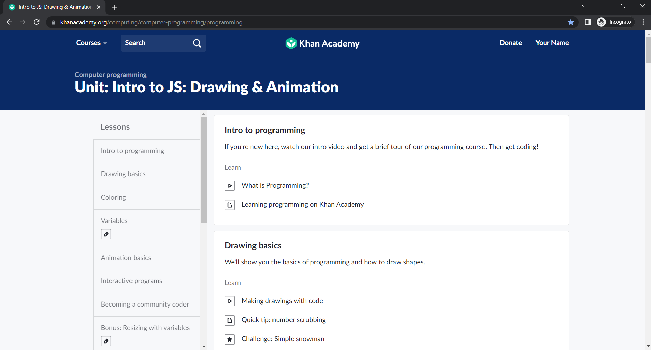Open the Computer programming breadcrumb link
The image size is (651, 350).
tap(111, 75)
